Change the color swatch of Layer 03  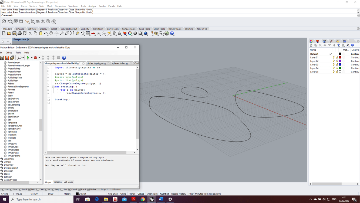(340, 64)
